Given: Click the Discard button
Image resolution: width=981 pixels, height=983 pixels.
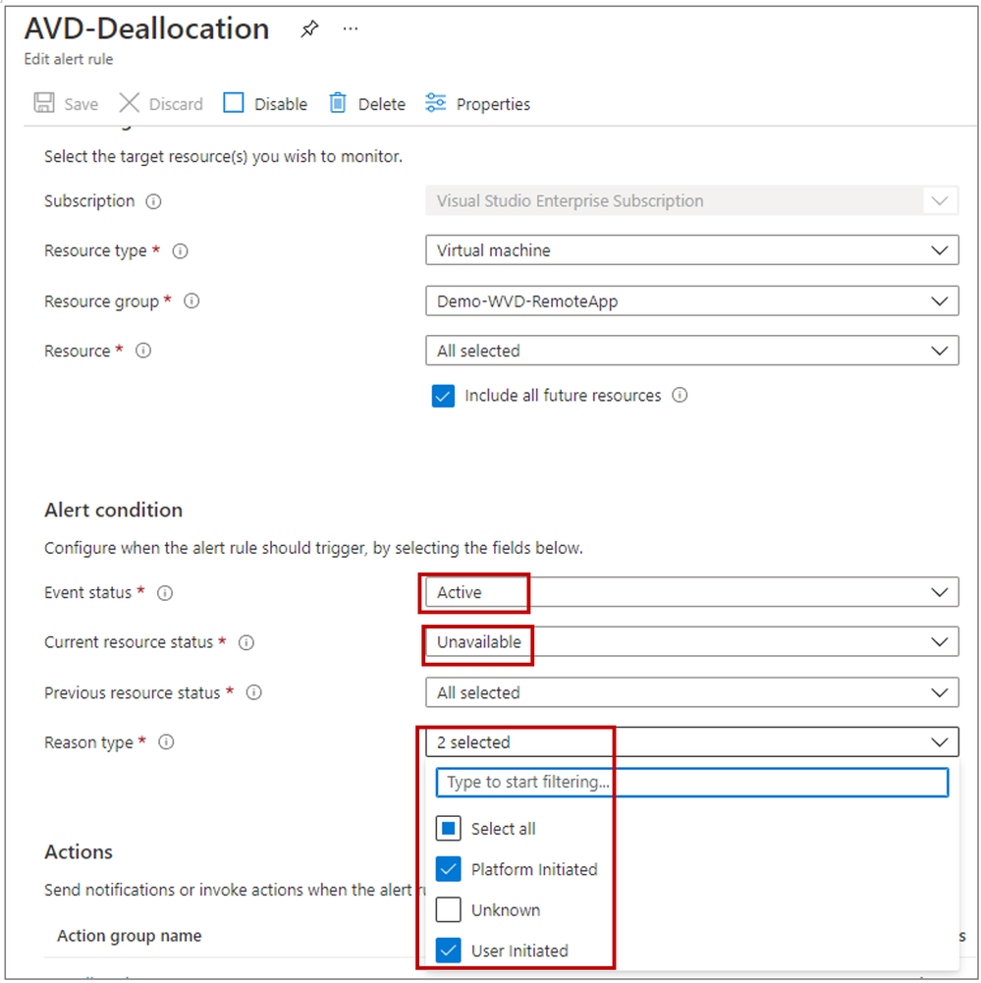Looking at the screenshot, I should (x=161, y=103).
